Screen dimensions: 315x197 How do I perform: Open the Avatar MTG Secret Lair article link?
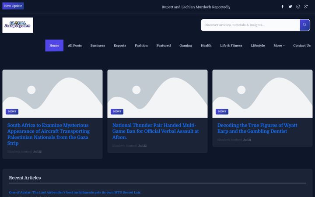point(75,192)
